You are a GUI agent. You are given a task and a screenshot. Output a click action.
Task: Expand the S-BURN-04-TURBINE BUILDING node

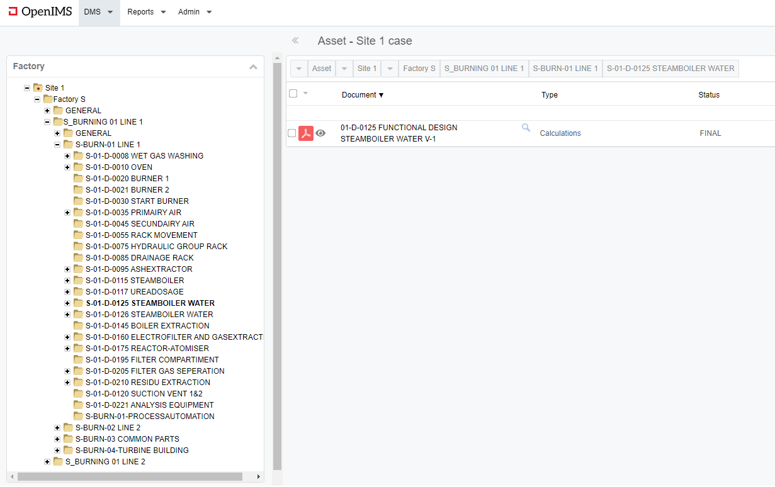pos(57,451)
